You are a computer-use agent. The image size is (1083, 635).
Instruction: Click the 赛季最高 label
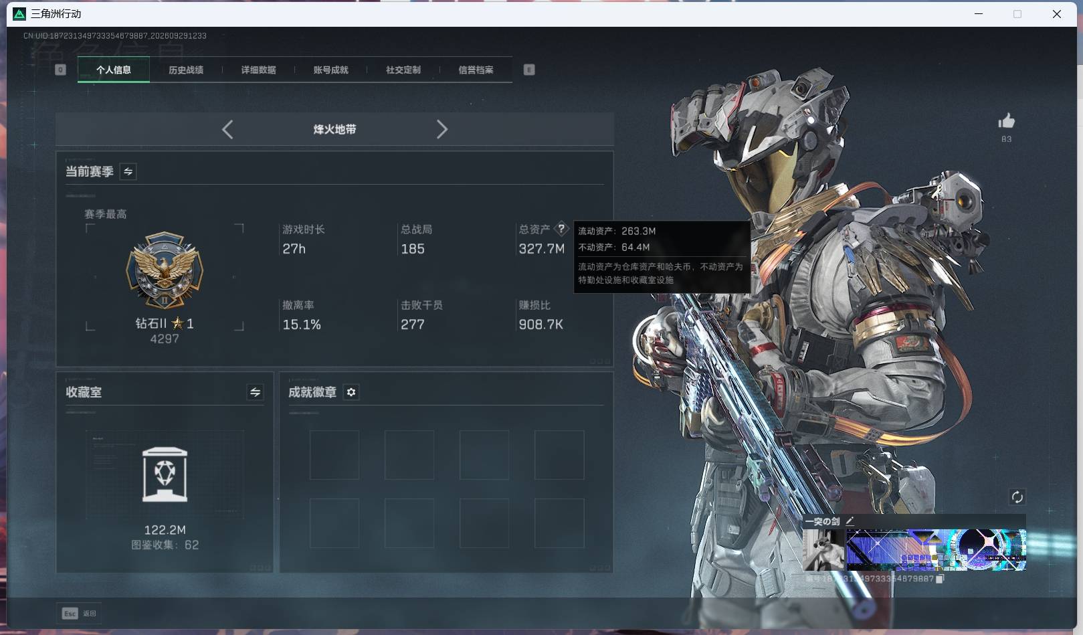(106, 214)
